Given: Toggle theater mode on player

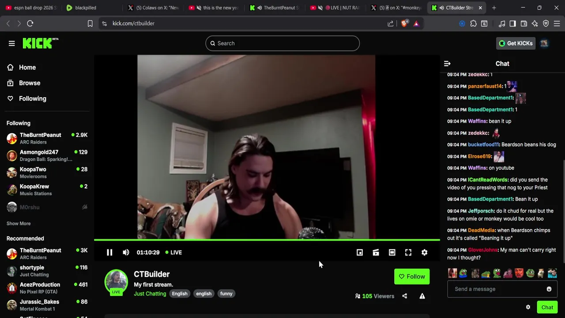Looking at the screenshot, I should tap(392, 252).
